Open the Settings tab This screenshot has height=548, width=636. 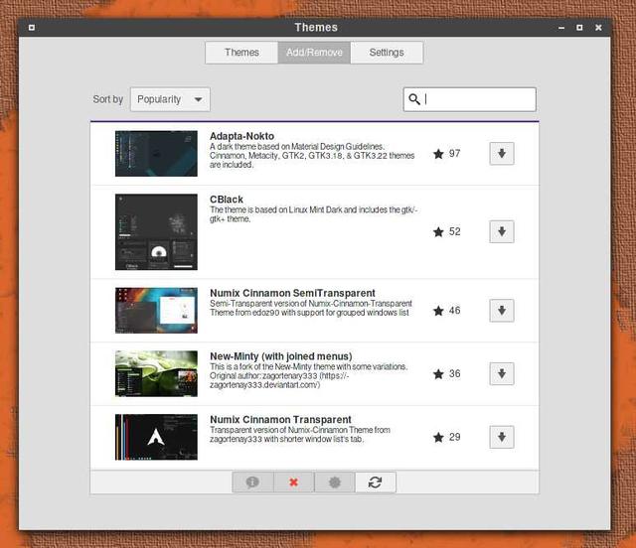pyautogui.click(x=387, y=53)
